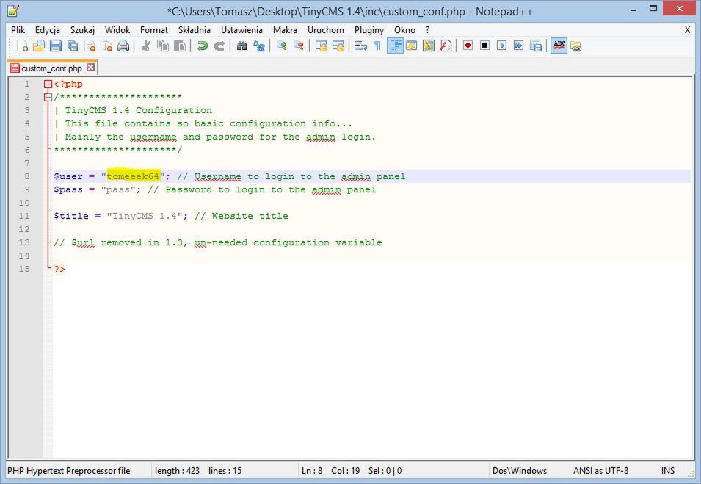Save the file with the floppy icon
This screenshot has width=701, height=484.
(x=56, y=46)
